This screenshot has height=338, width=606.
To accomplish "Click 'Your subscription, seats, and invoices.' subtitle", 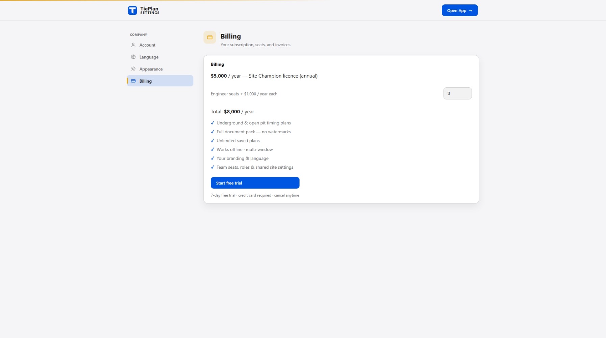I will click(256, 45).
